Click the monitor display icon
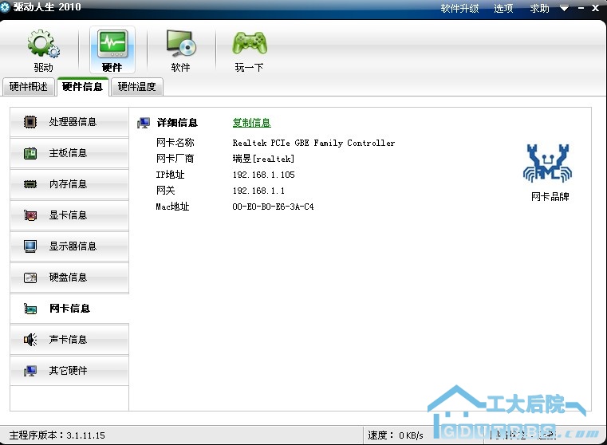Viewport: 607px width, 445px height. click(x=30, y=246)
